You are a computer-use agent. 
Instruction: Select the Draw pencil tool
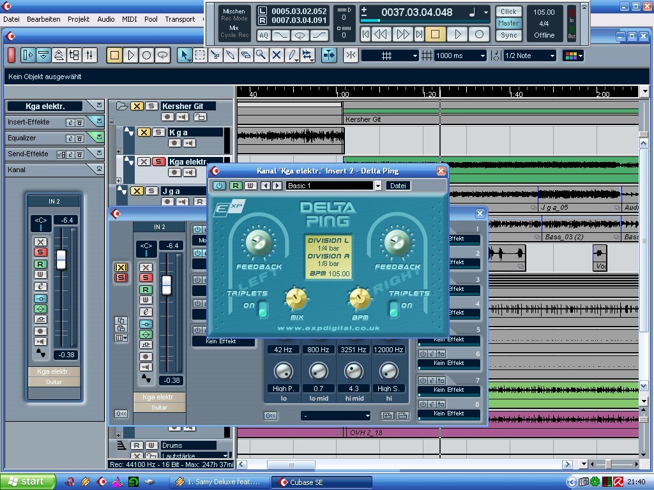click(x=292, y=56)
